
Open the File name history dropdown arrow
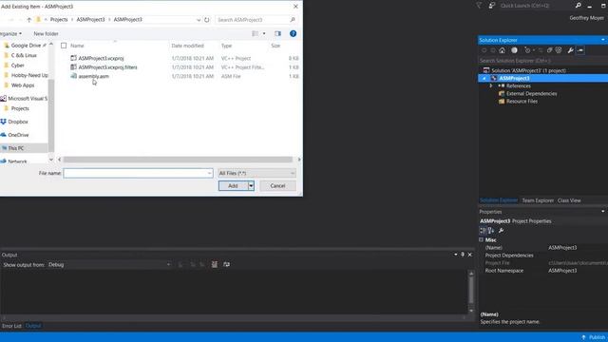tap(209, 173)
